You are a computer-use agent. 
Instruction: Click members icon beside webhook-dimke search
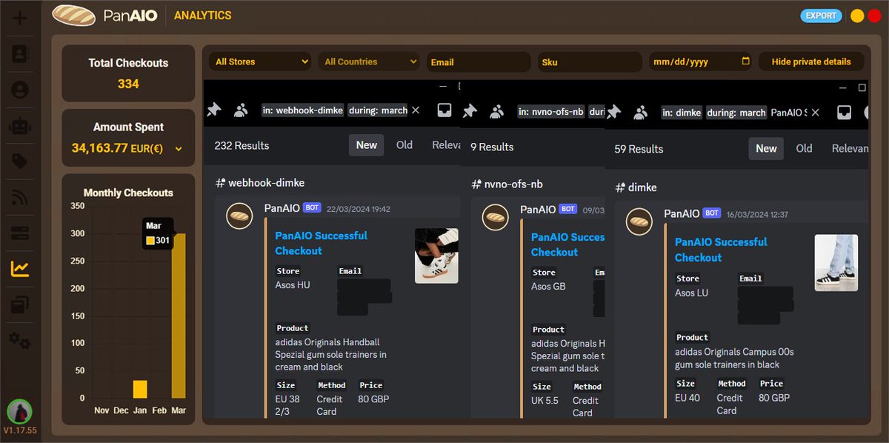point(241,110)
